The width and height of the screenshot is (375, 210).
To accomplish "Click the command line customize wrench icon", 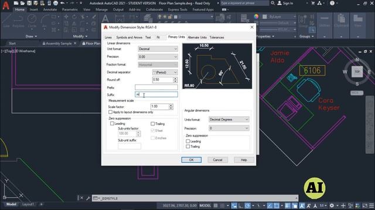I will [88, 198].
